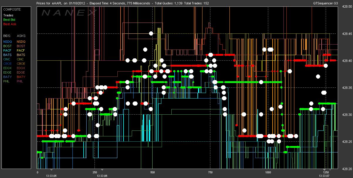The width and height of the screenshot is (353, 178).
Task: Click the 13:33:06 time marker triangle
Action: (102, 170)
